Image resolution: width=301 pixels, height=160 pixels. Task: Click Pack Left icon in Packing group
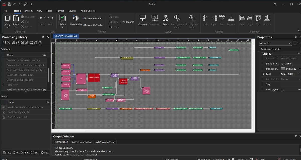tap(206, 18)
